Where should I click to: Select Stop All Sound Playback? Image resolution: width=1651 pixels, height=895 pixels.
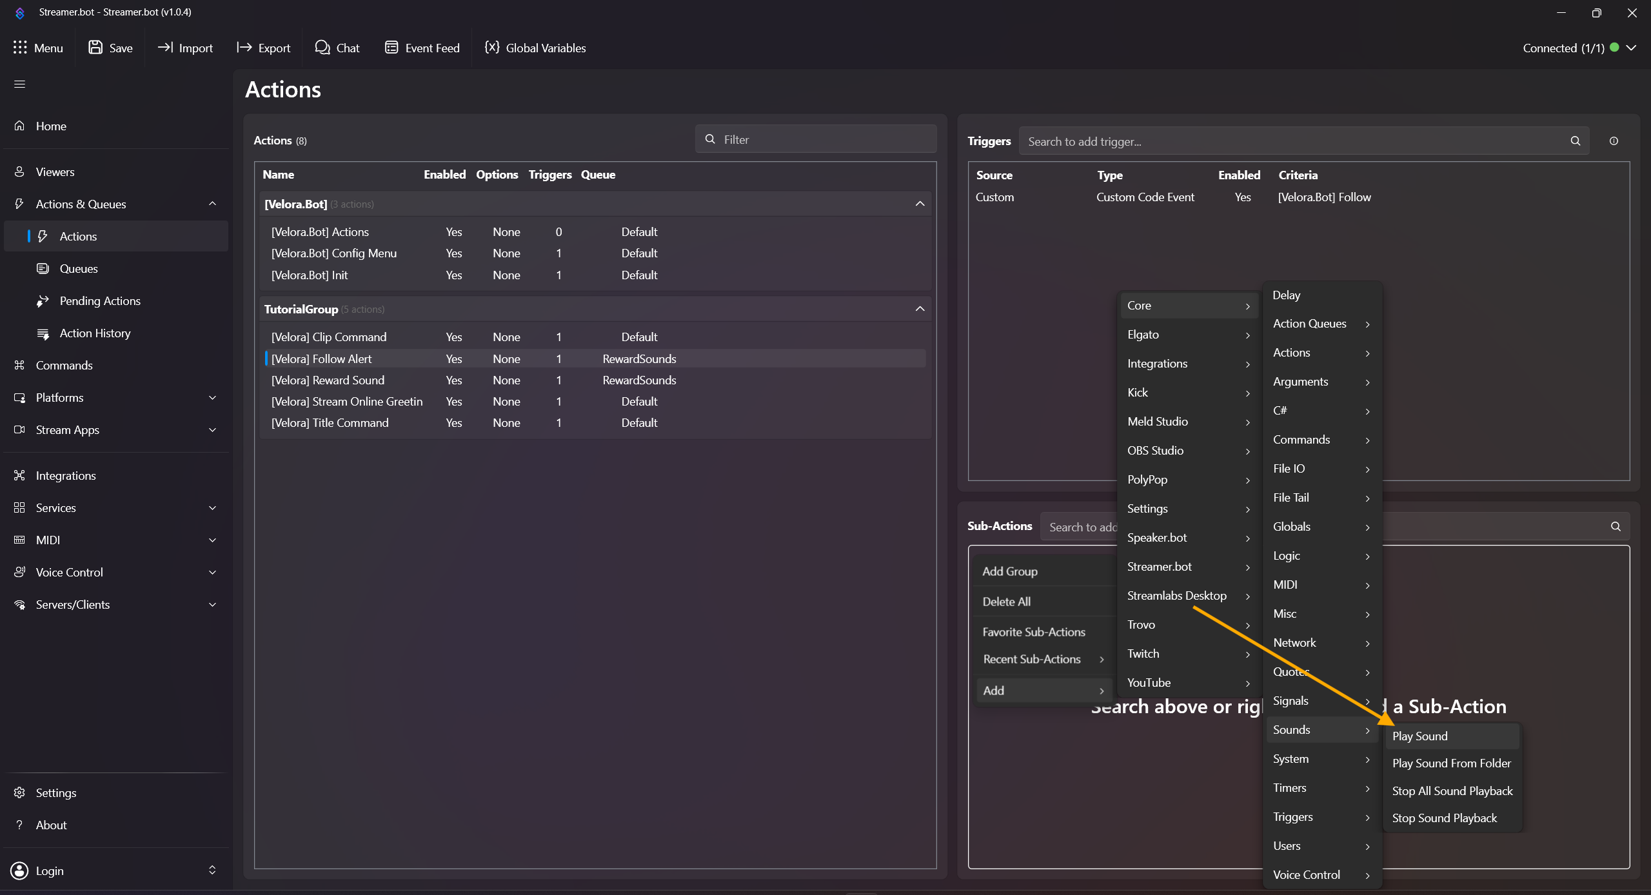point(1452,791)
